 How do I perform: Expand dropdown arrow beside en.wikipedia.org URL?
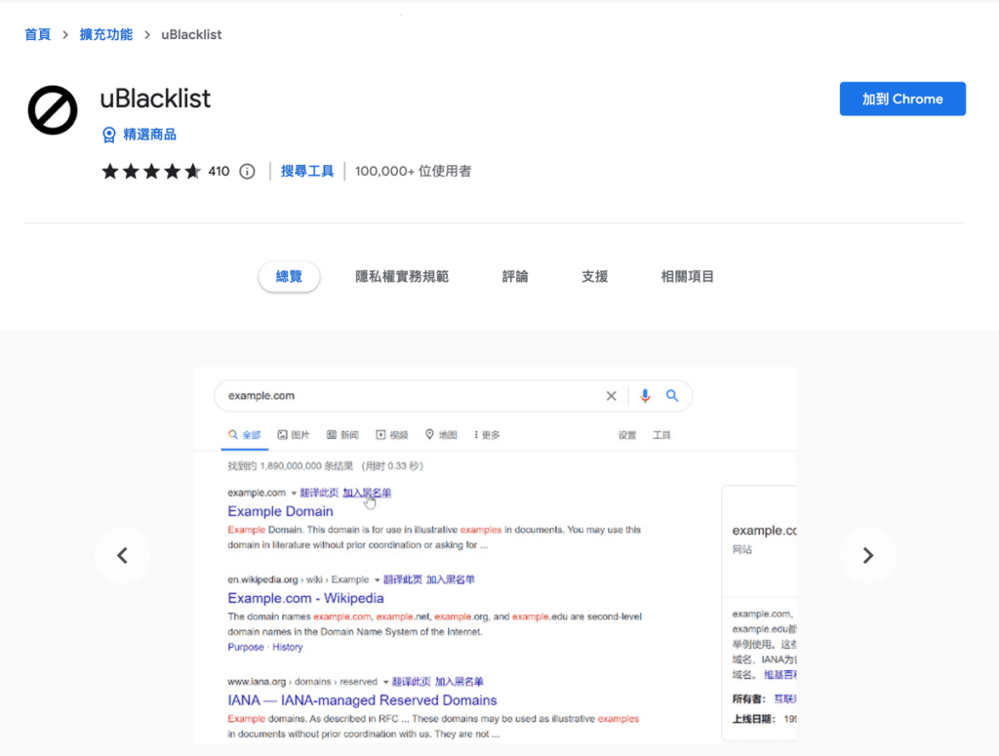coord(378,579)
